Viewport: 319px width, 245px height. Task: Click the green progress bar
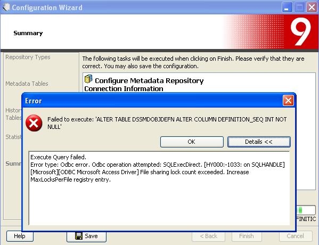coord(306,210)
